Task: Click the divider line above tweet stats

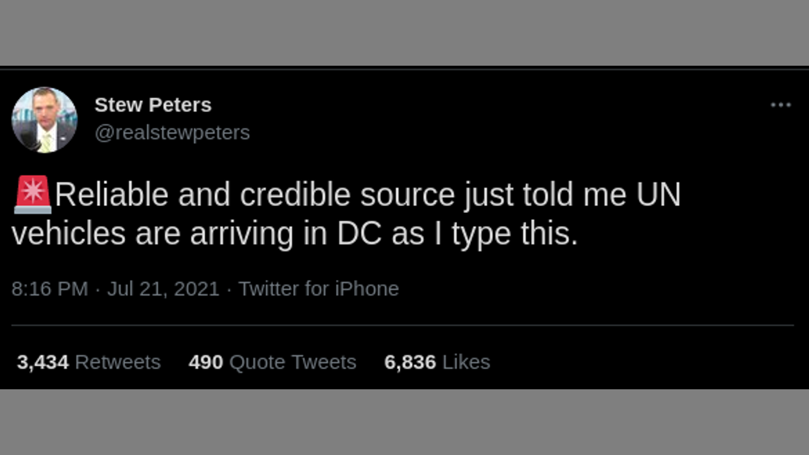Action: [x=403, y=325]
